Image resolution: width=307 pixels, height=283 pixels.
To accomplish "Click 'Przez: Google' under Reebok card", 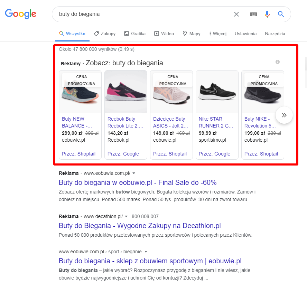I will (123, 154).
